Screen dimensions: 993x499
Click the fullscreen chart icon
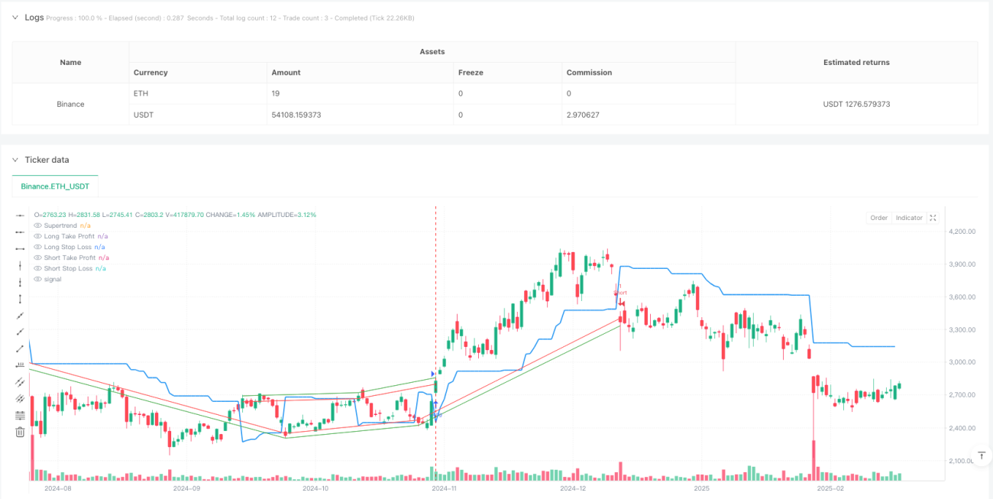pos(933,218)
